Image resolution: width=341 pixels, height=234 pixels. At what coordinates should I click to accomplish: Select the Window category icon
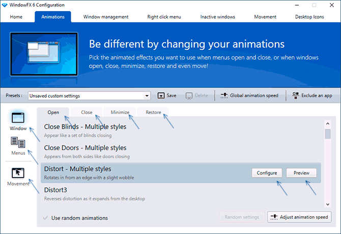(18, 118)
